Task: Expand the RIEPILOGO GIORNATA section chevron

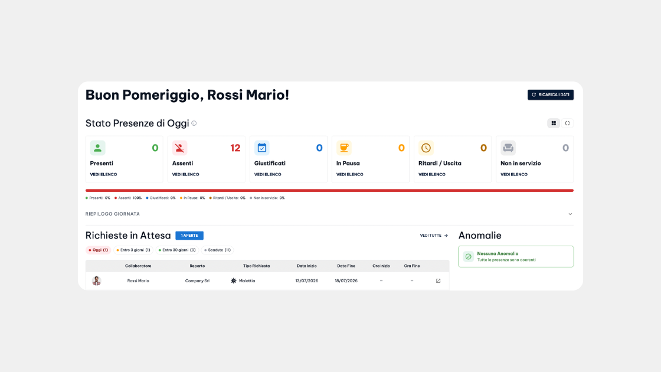Action: click(x=570, y=214)
